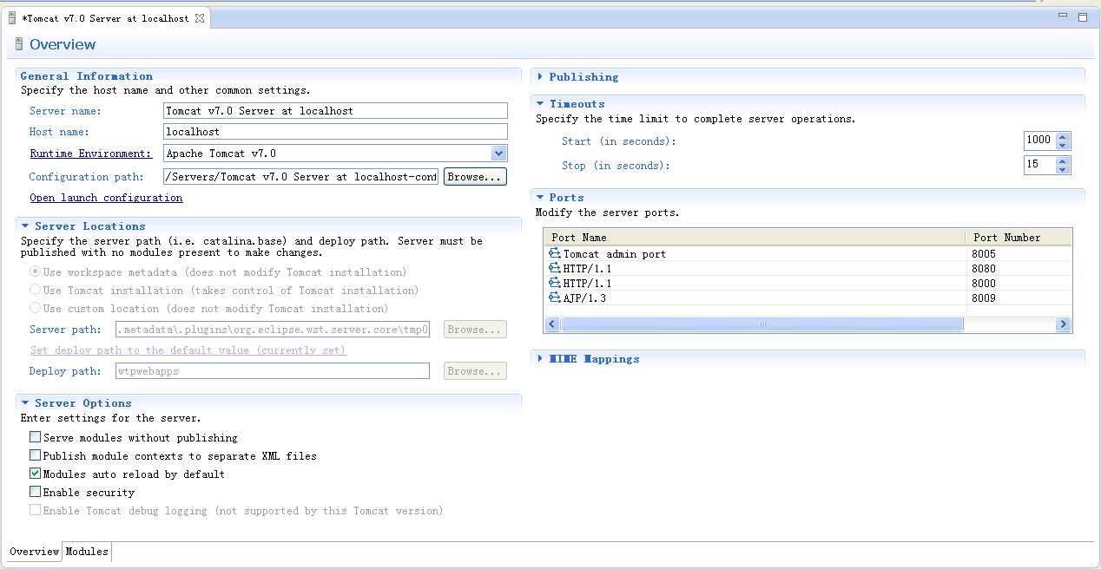
Task: Switch to the Modules tab
Action: click(x=87, y=552)
